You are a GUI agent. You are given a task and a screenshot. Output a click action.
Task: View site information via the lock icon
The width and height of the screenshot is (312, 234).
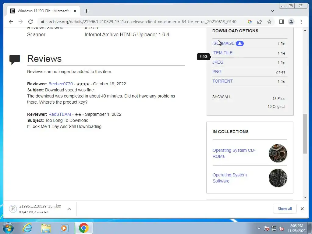click(42, 22)
